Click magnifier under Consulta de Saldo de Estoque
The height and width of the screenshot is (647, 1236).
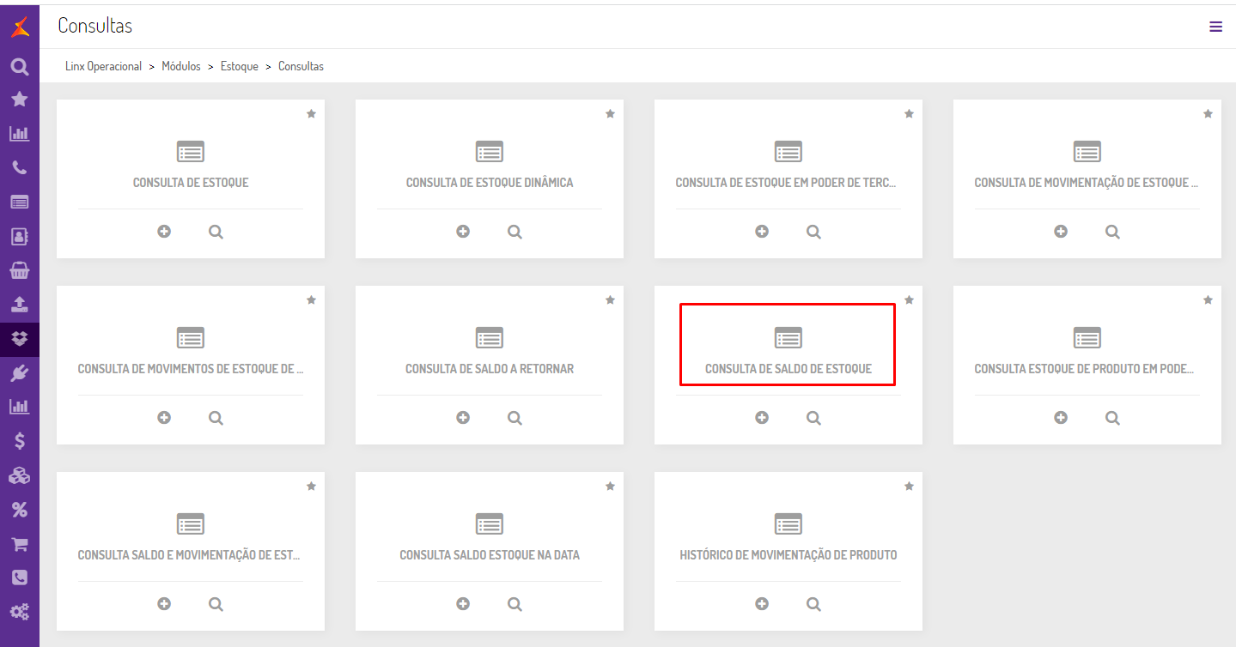[813, 418]
